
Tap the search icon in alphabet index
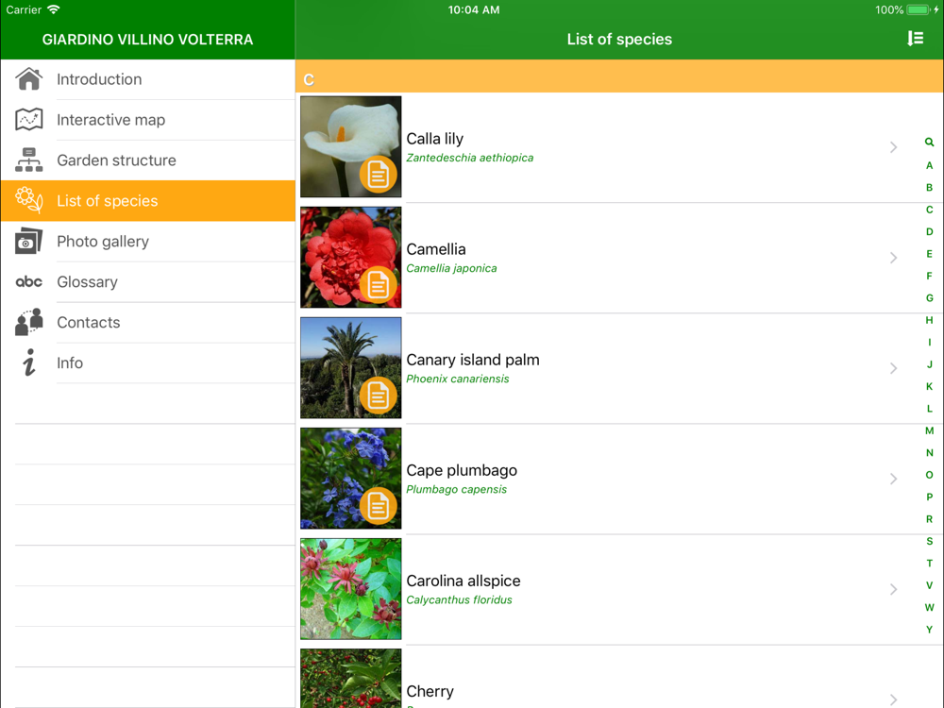pyautogui.click(x=930, y=143)
